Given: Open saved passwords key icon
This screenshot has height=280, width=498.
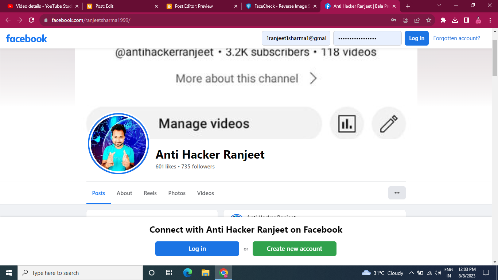Looking at the screenshot, I should pyautogui.click(x=394, y=20).
